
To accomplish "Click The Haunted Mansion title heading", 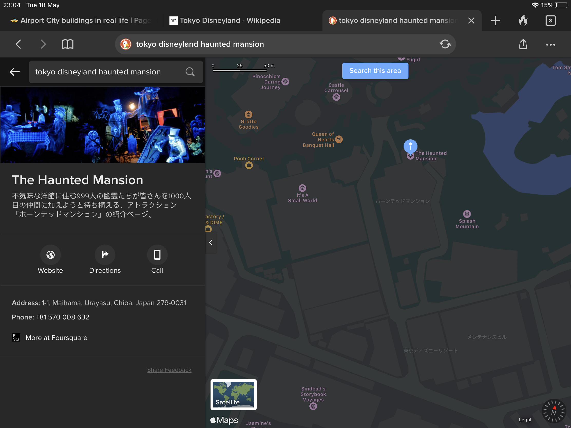I will coord(78,180).
